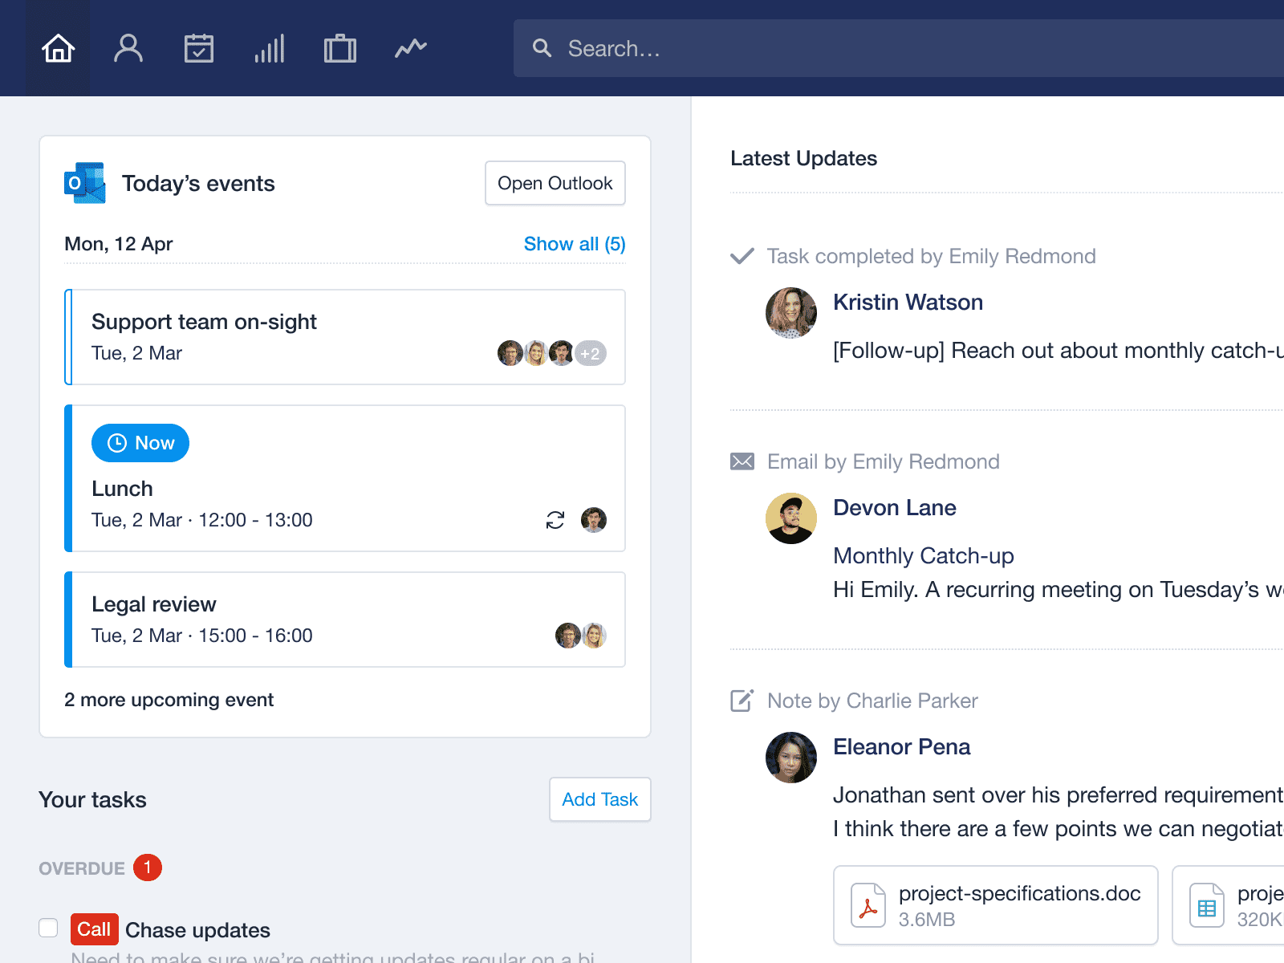The width and height of the screenshot is (1284, 963).
Task: Click the search magnifier icon
Action: [542, 48]
